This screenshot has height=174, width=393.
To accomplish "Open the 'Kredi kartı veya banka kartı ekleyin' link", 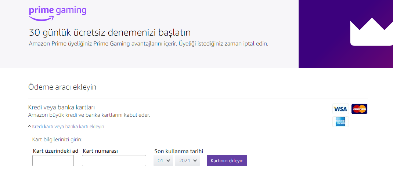I will click(x=68, y=127).
